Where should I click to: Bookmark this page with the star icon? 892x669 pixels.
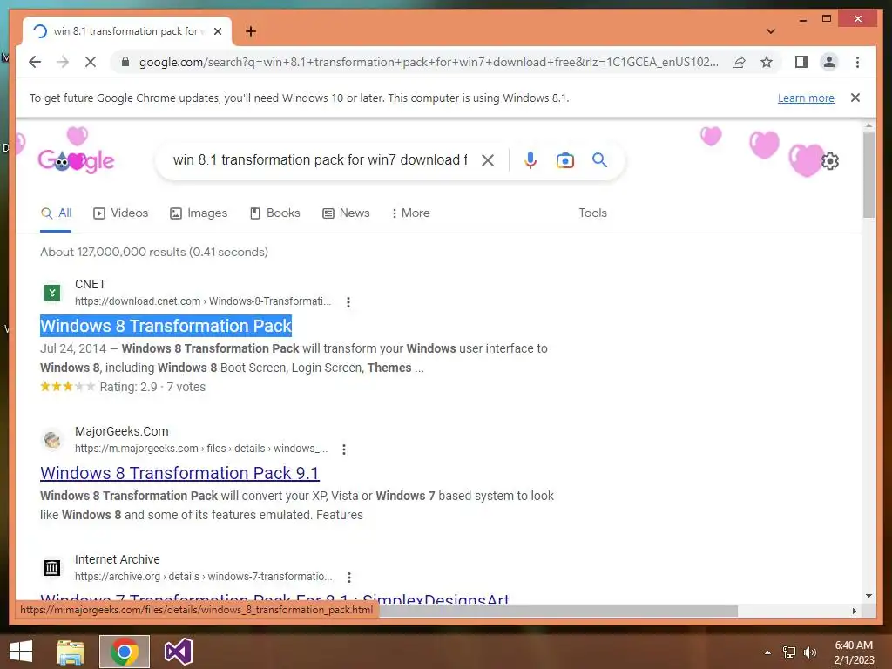(767, 62)
